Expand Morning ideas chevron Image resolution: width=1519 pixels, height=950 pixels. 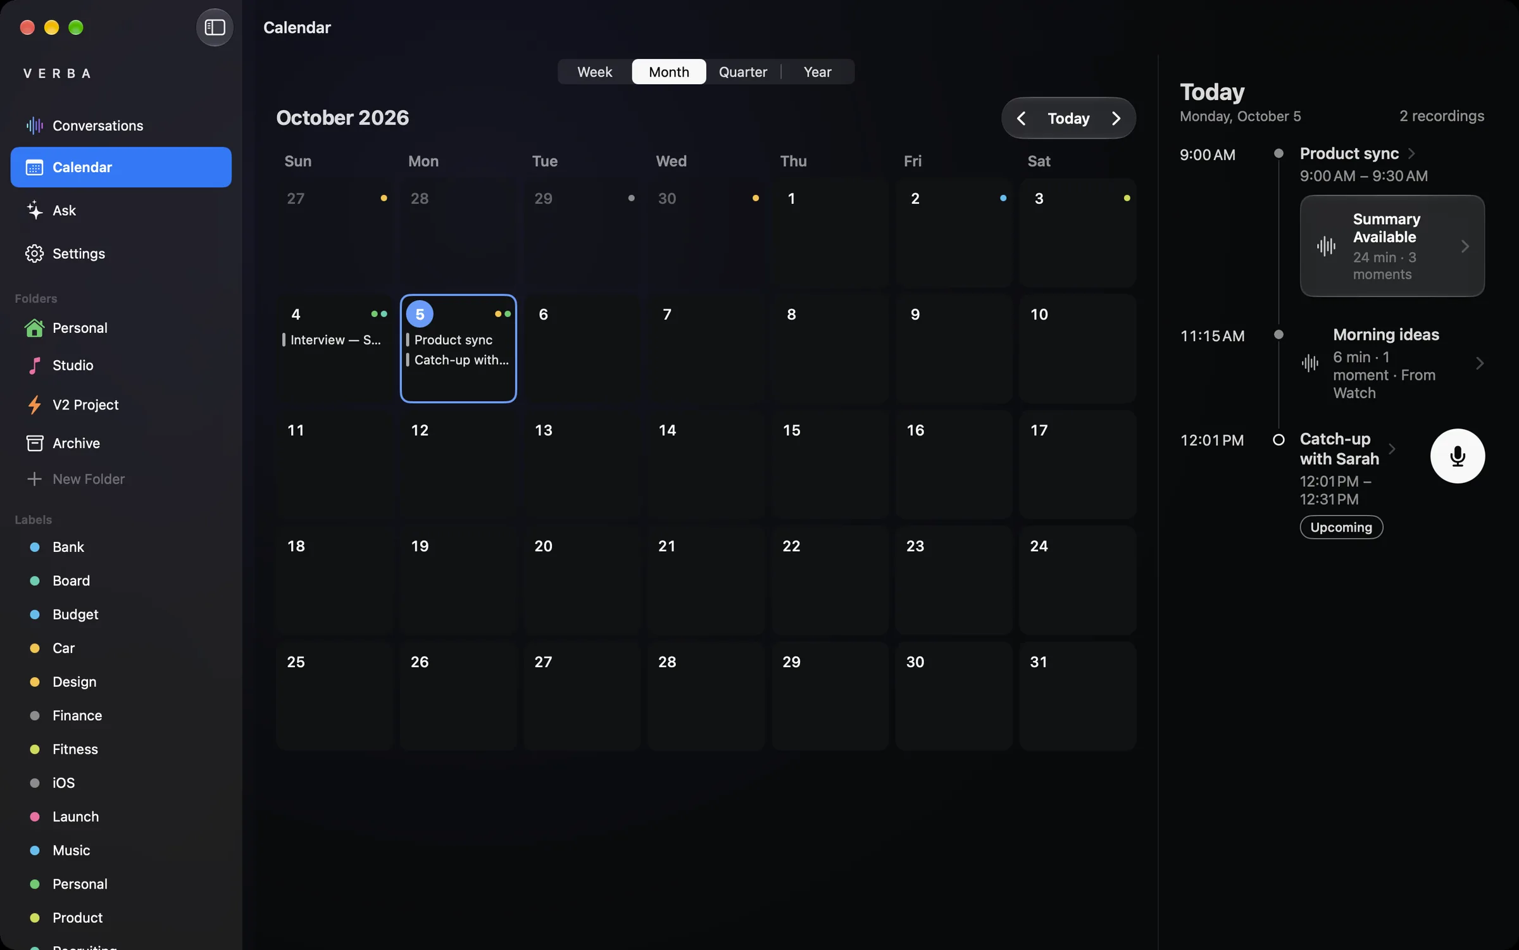coord(1480,363)
